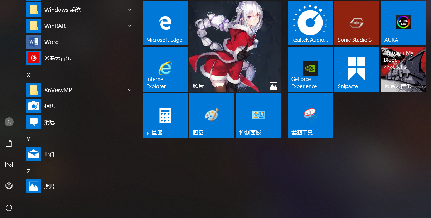Viewport: 431px width, 218px height.
Task: Click the Y letter group header
Action: (x=29, y=139)
